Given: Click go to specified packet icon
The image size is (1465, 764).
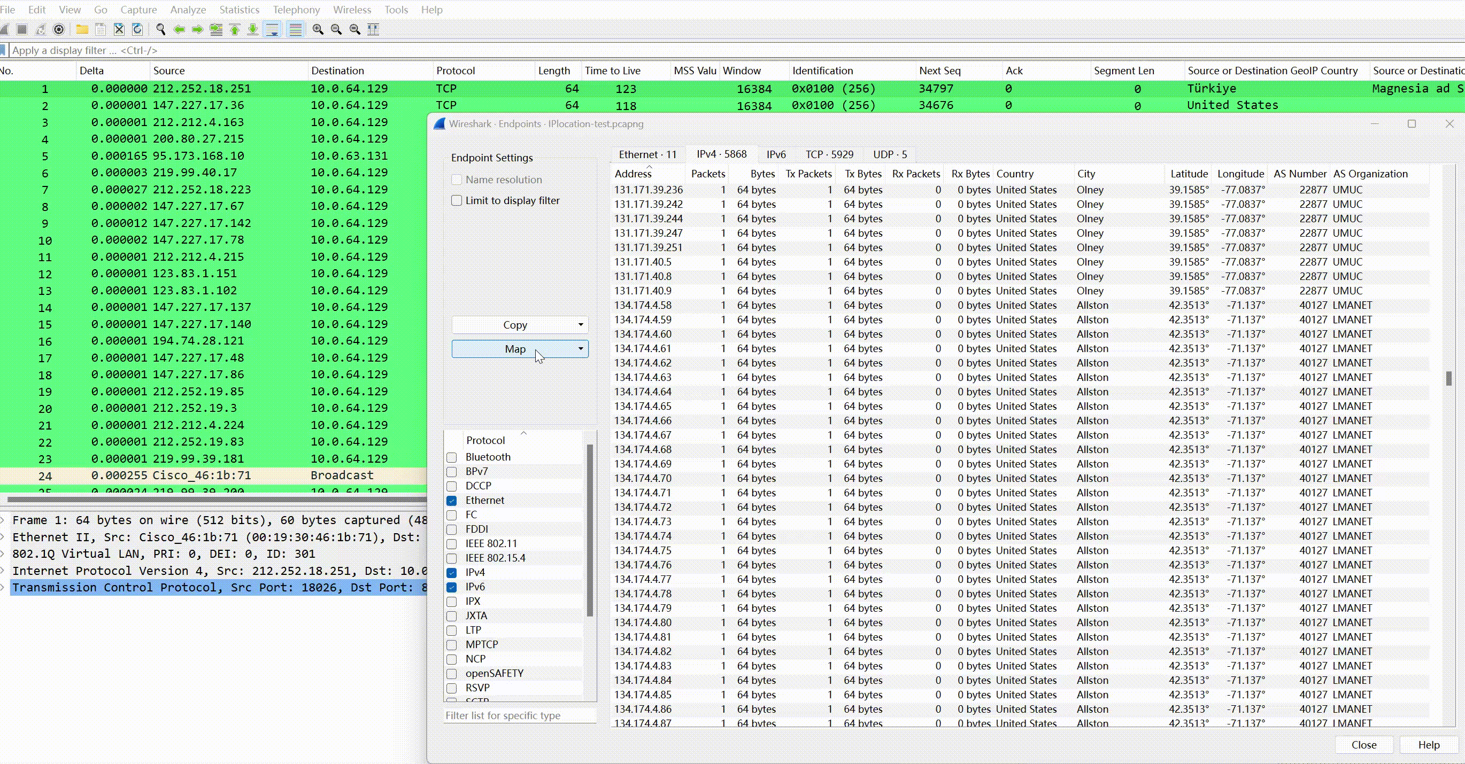Looking at the screenshot, I should coord(216,29).
